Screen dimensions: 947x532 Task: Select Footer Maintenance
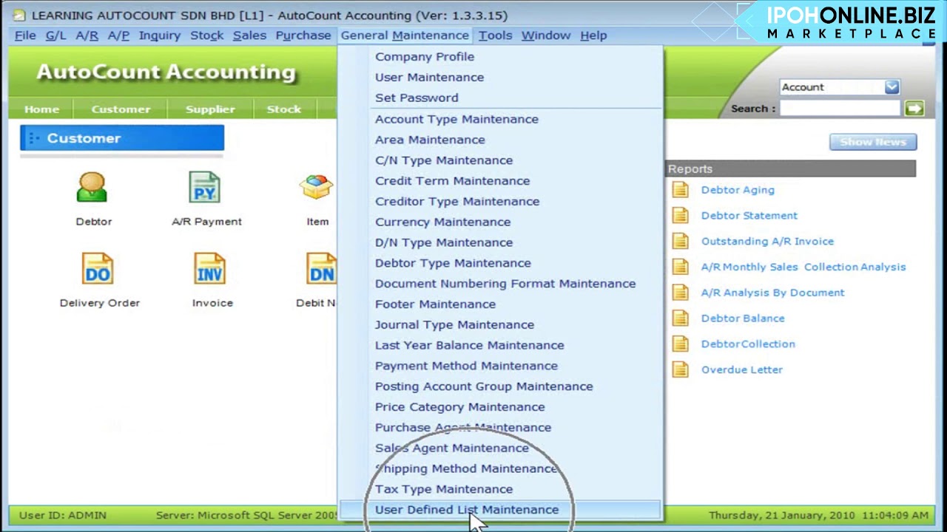coord(500,304)
